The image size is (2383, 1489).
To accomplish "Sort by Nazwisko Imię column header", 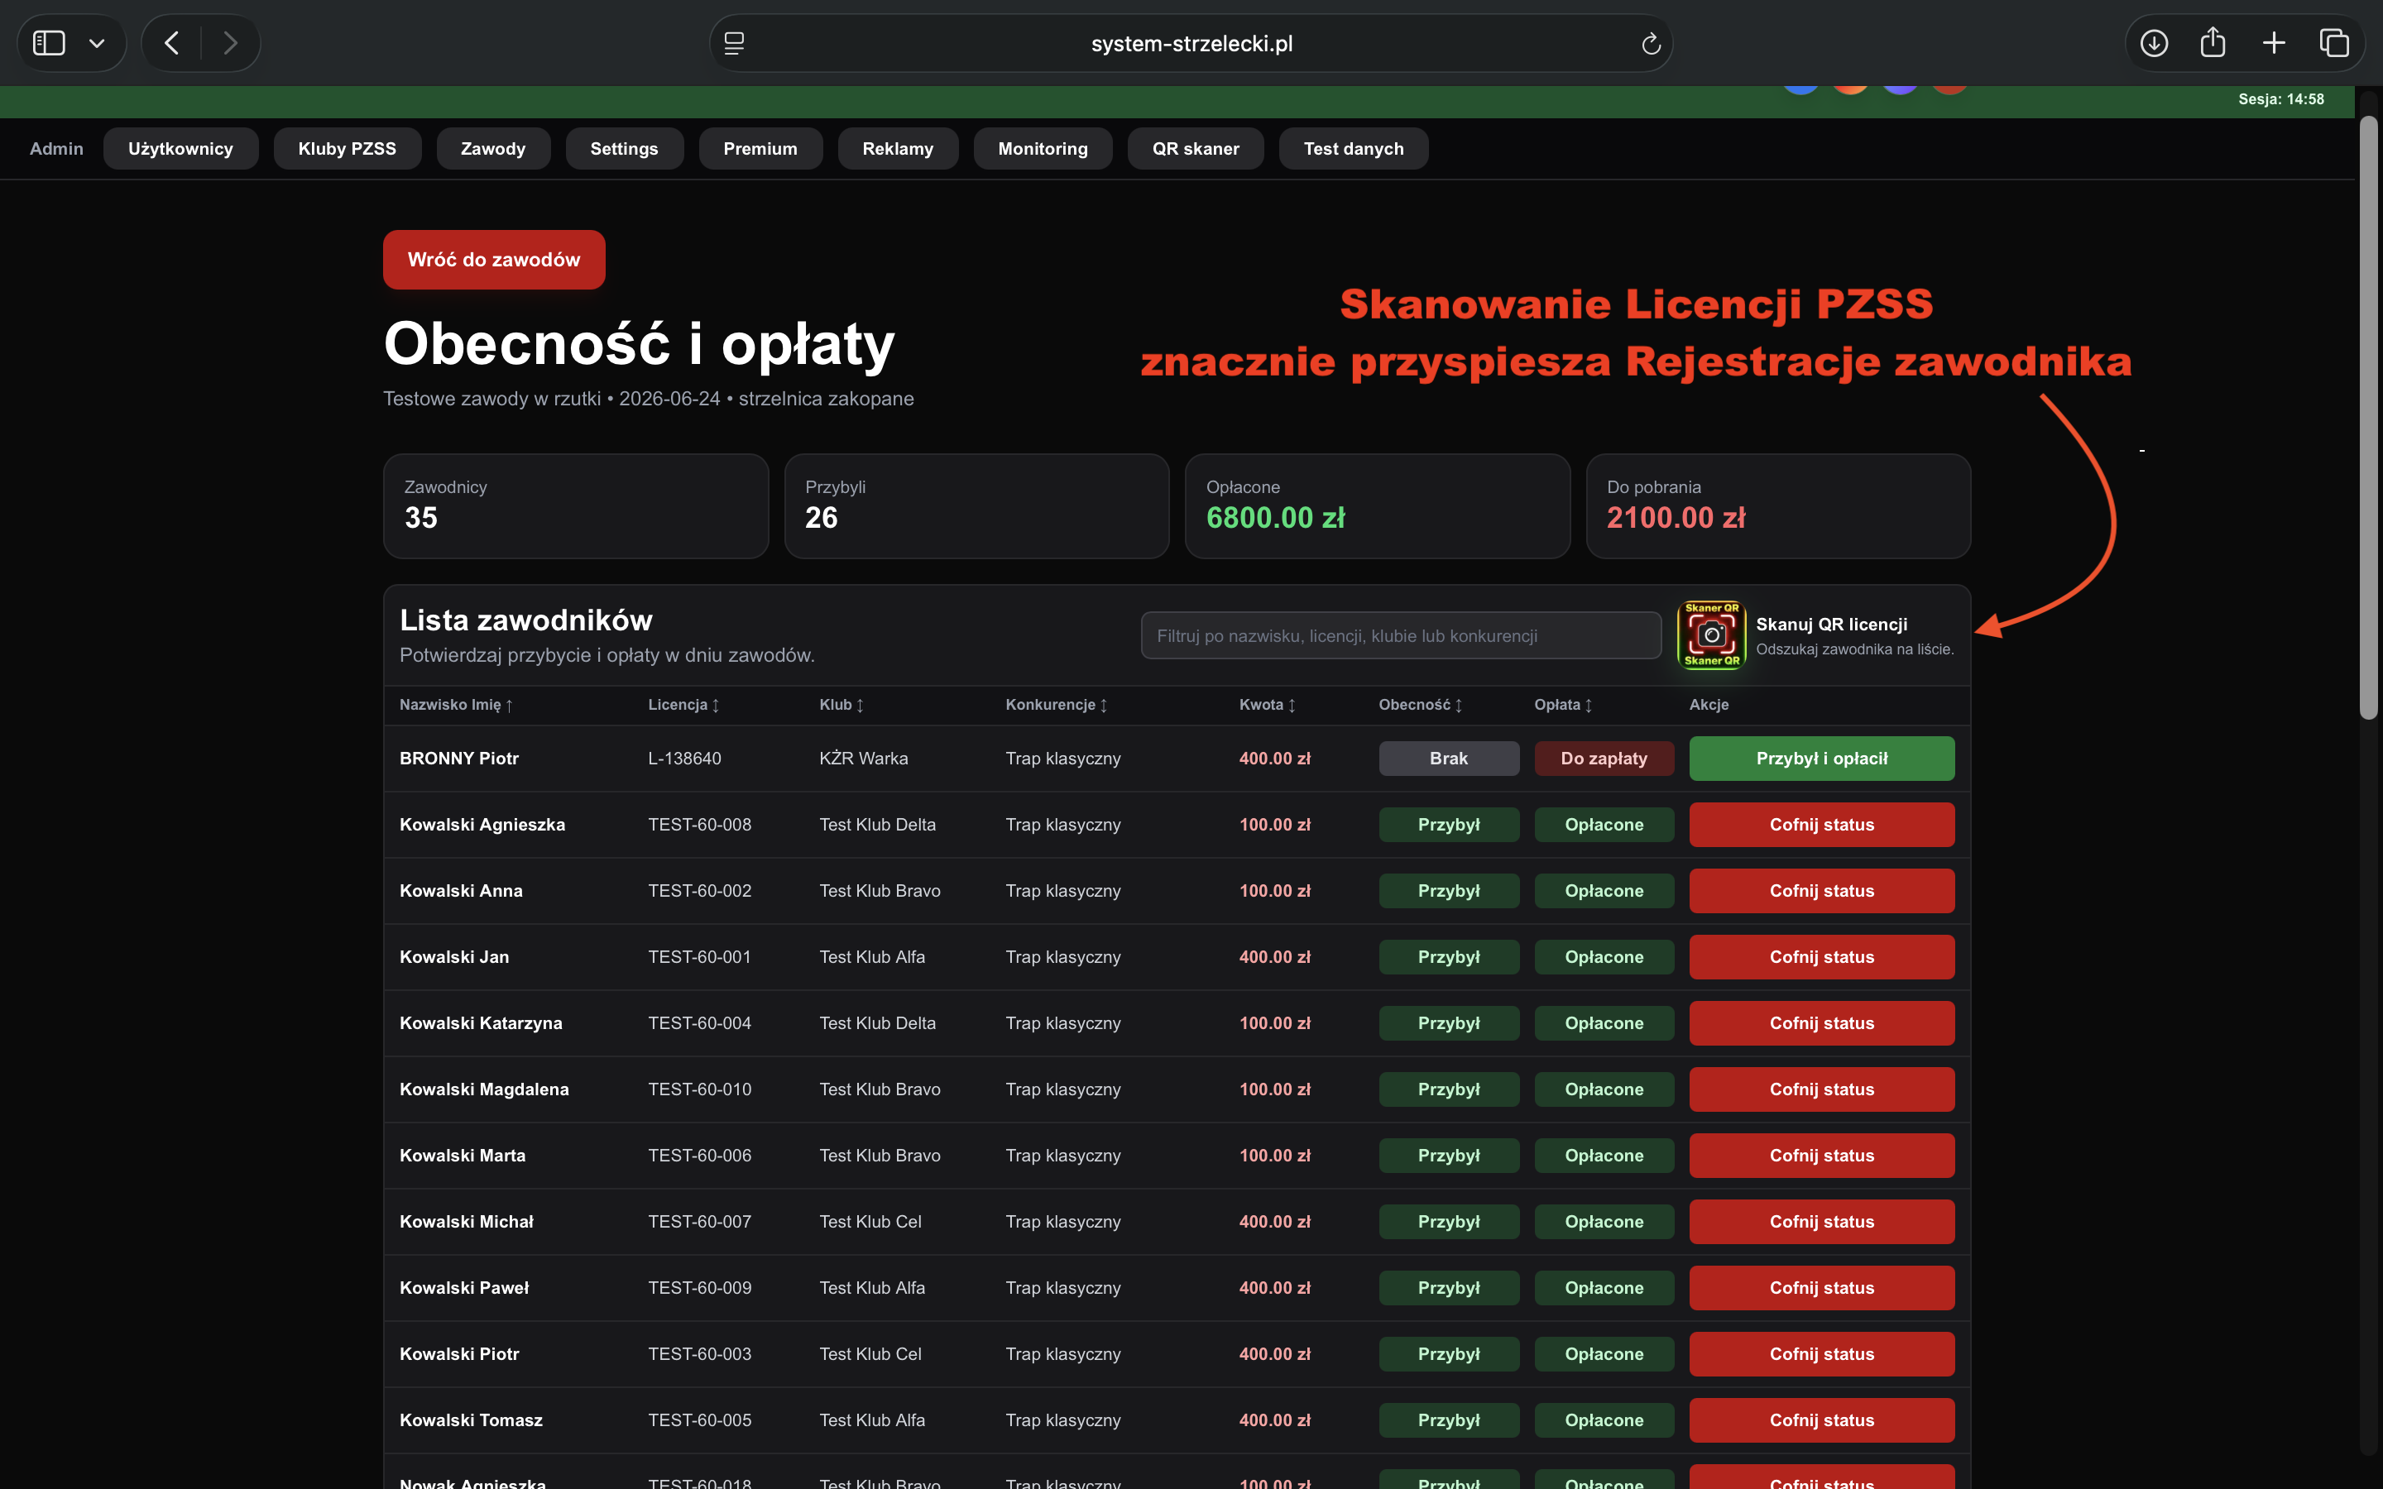I will click(x=456, y=705).
